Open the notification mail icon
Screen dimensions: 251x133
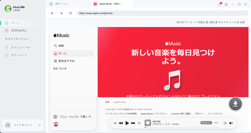tap(220, 4)
